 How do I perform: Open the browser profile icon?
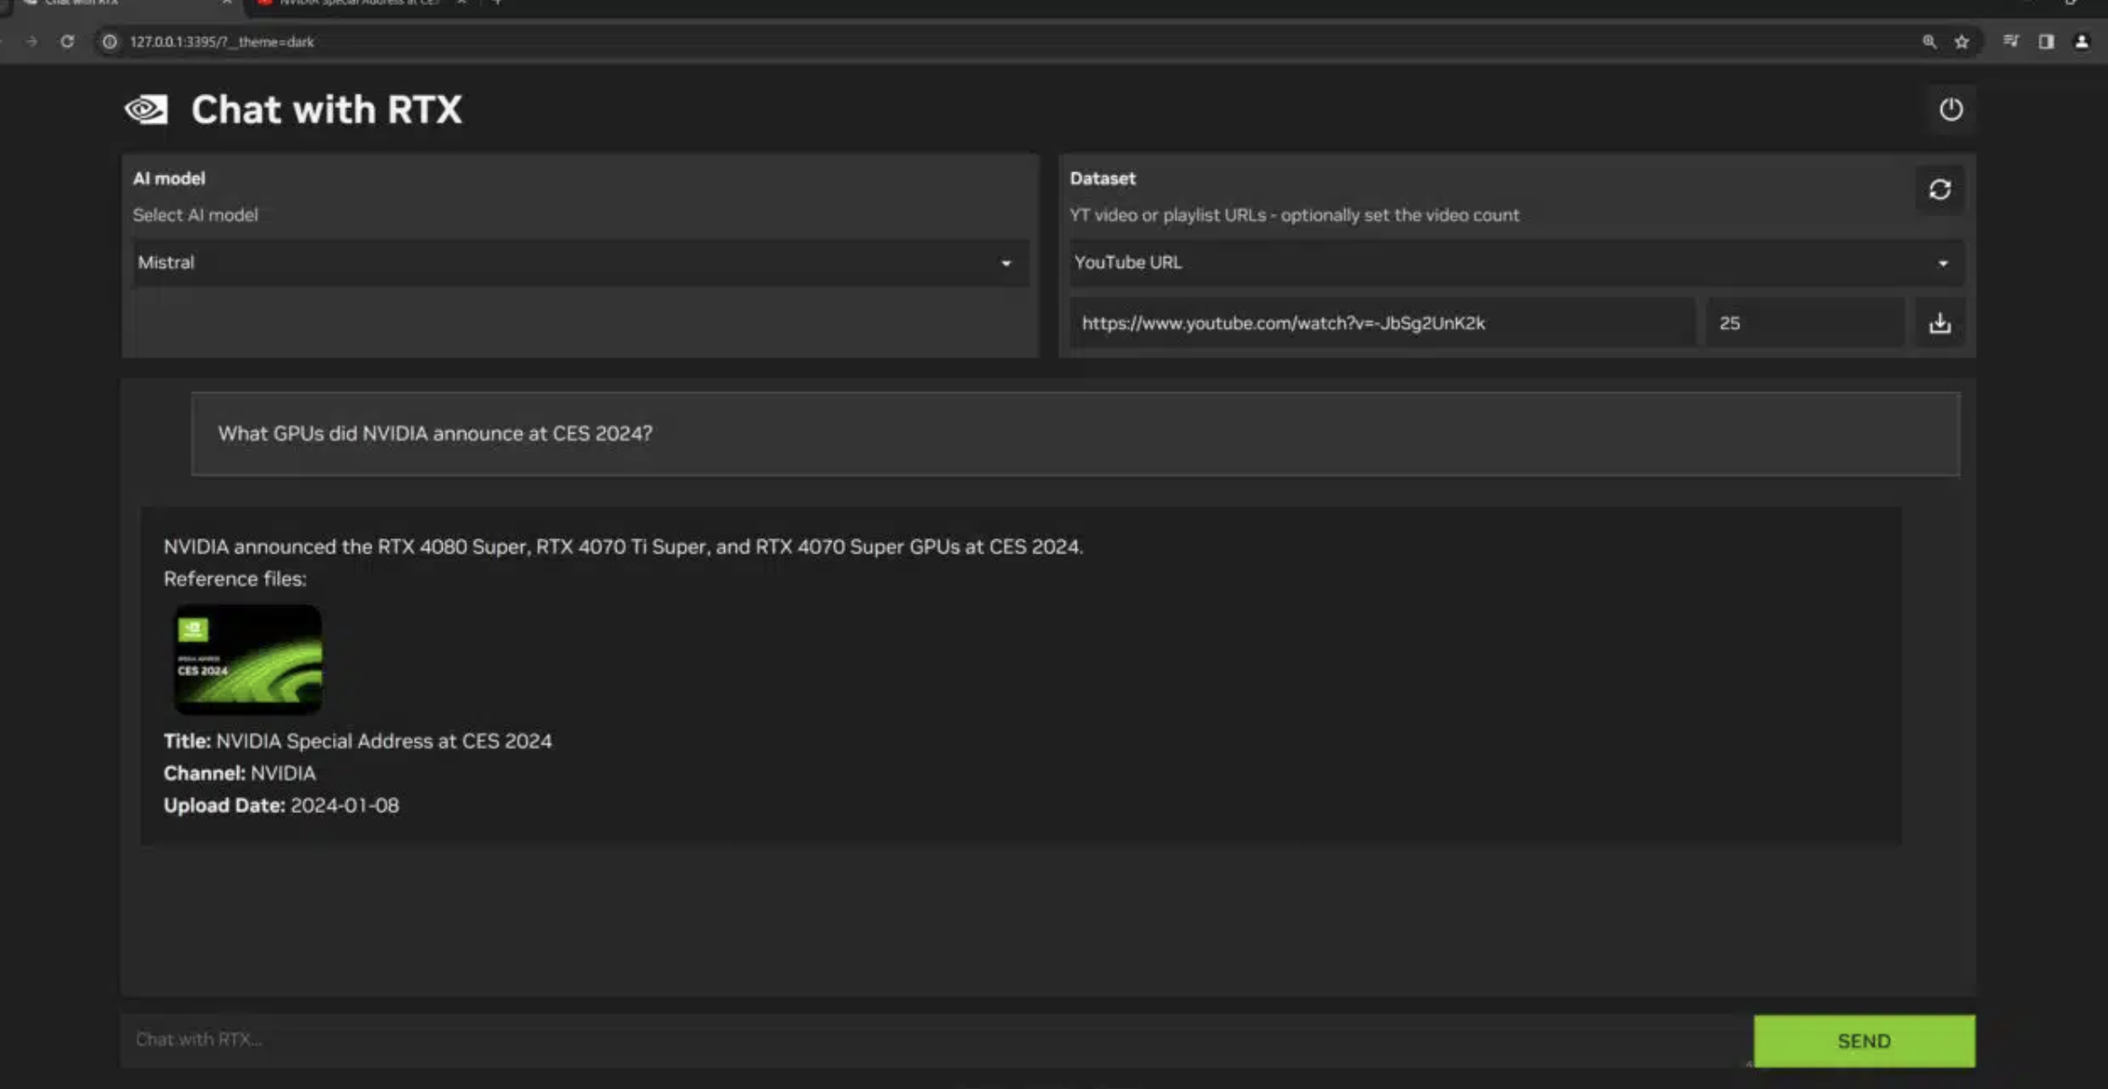[x=2081, y=41]
